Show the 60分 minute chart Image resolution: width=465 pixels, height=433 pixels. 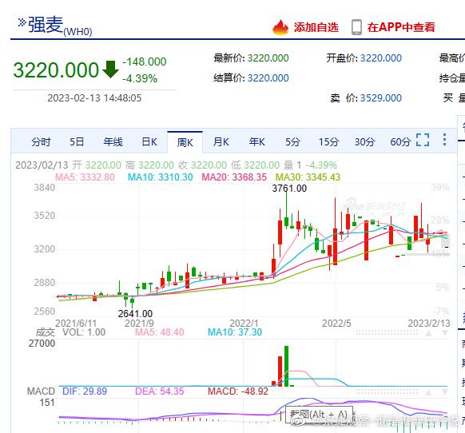400,141
